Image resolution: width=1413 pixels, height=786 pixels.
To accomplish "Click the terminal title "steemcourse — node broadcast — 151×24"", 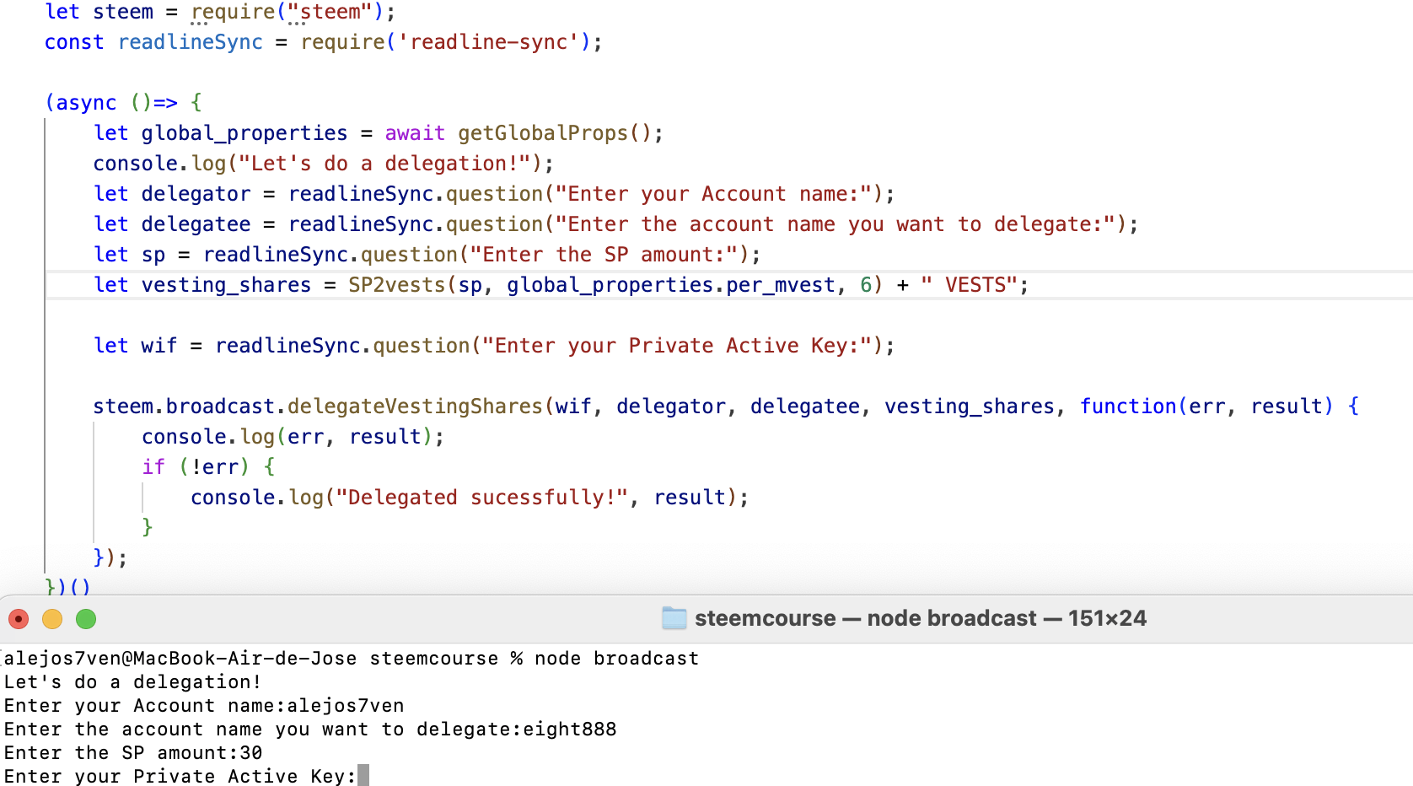I will coord(921,618).
